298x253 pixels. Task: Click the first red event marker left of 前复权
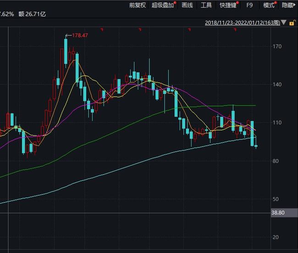[102, 29]
